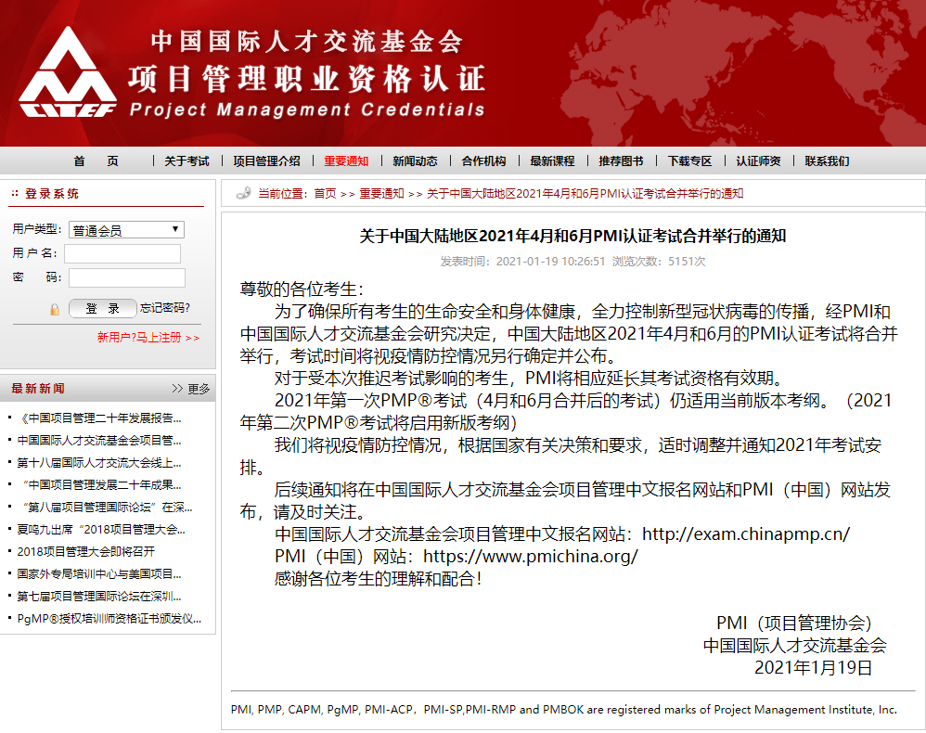This screenshot has width=926, height=733.
Task: Open 首页 in the navigation bar
Action: [96, 161]
